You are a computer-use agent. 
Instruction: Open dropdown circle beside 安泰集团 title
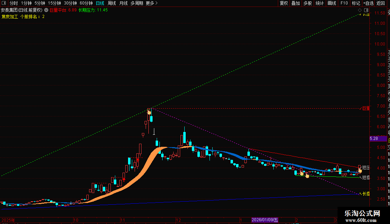coord(46,10)
